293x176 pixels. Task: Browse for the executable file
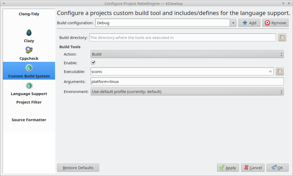pyautogui.click(x=280, y=72)
